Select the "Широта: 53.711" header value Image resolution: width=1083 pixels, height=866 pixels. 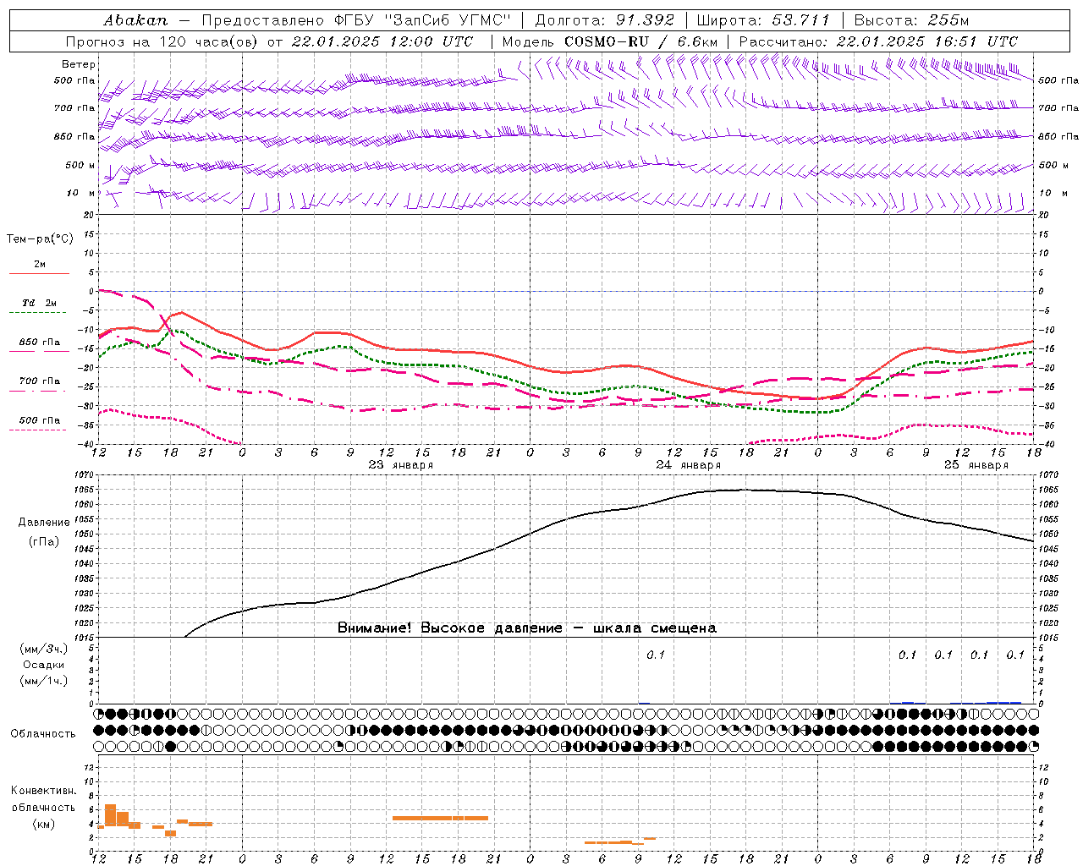coord(764,20)
